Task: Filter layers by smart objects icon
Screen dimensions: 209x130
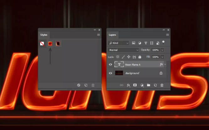Action: [x=158, y=43]
